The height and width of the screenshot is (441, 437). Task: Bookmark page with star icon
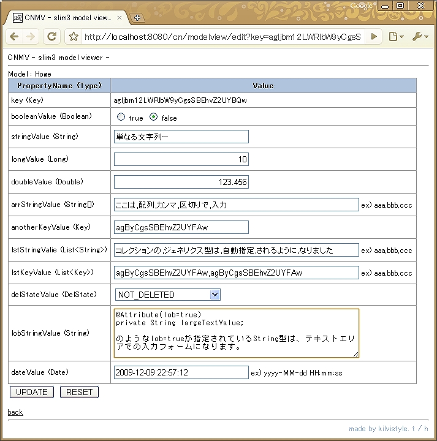[x=74, y=37]
